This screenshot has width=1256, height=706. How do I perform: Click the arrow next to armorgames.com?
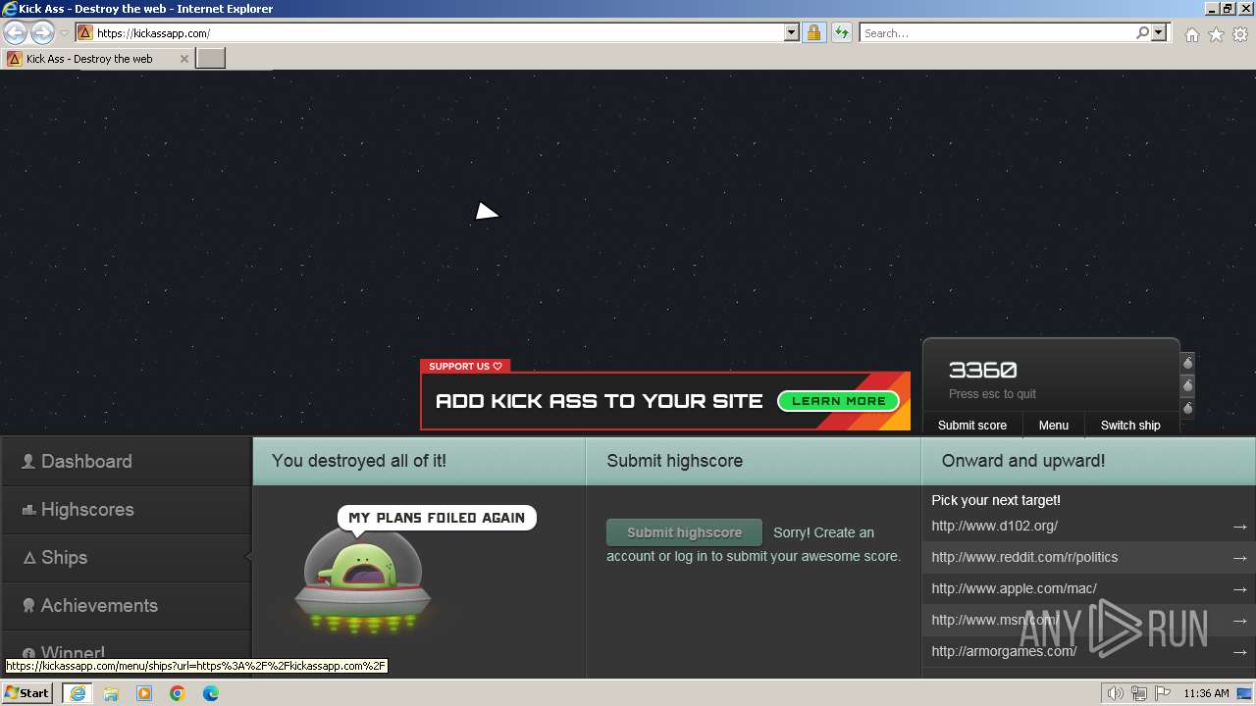click(x=1240, y=652)
